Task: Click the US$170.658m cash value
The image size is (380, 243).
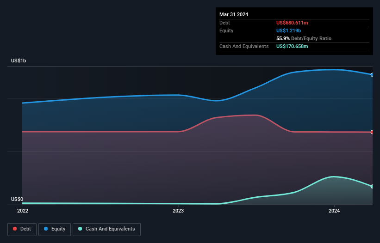Action: [x=292, y=46]
